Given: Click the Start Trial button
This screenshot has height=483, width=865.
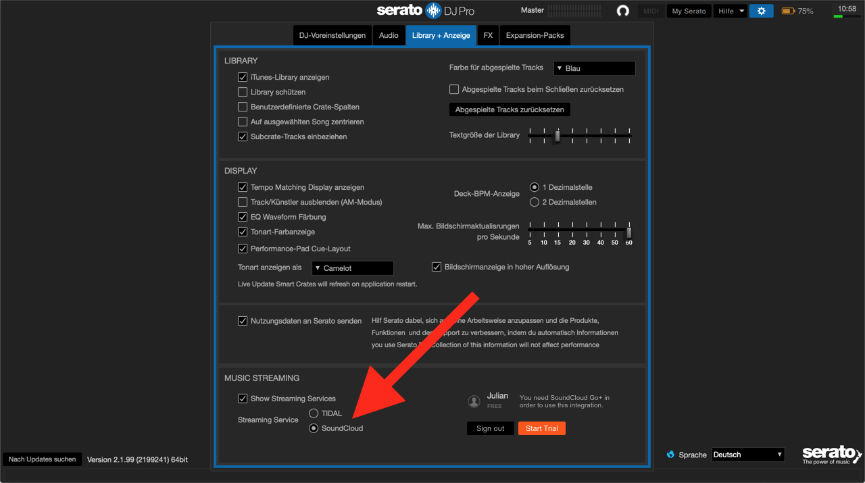Looking at the screenshot, I should [541, 428].
